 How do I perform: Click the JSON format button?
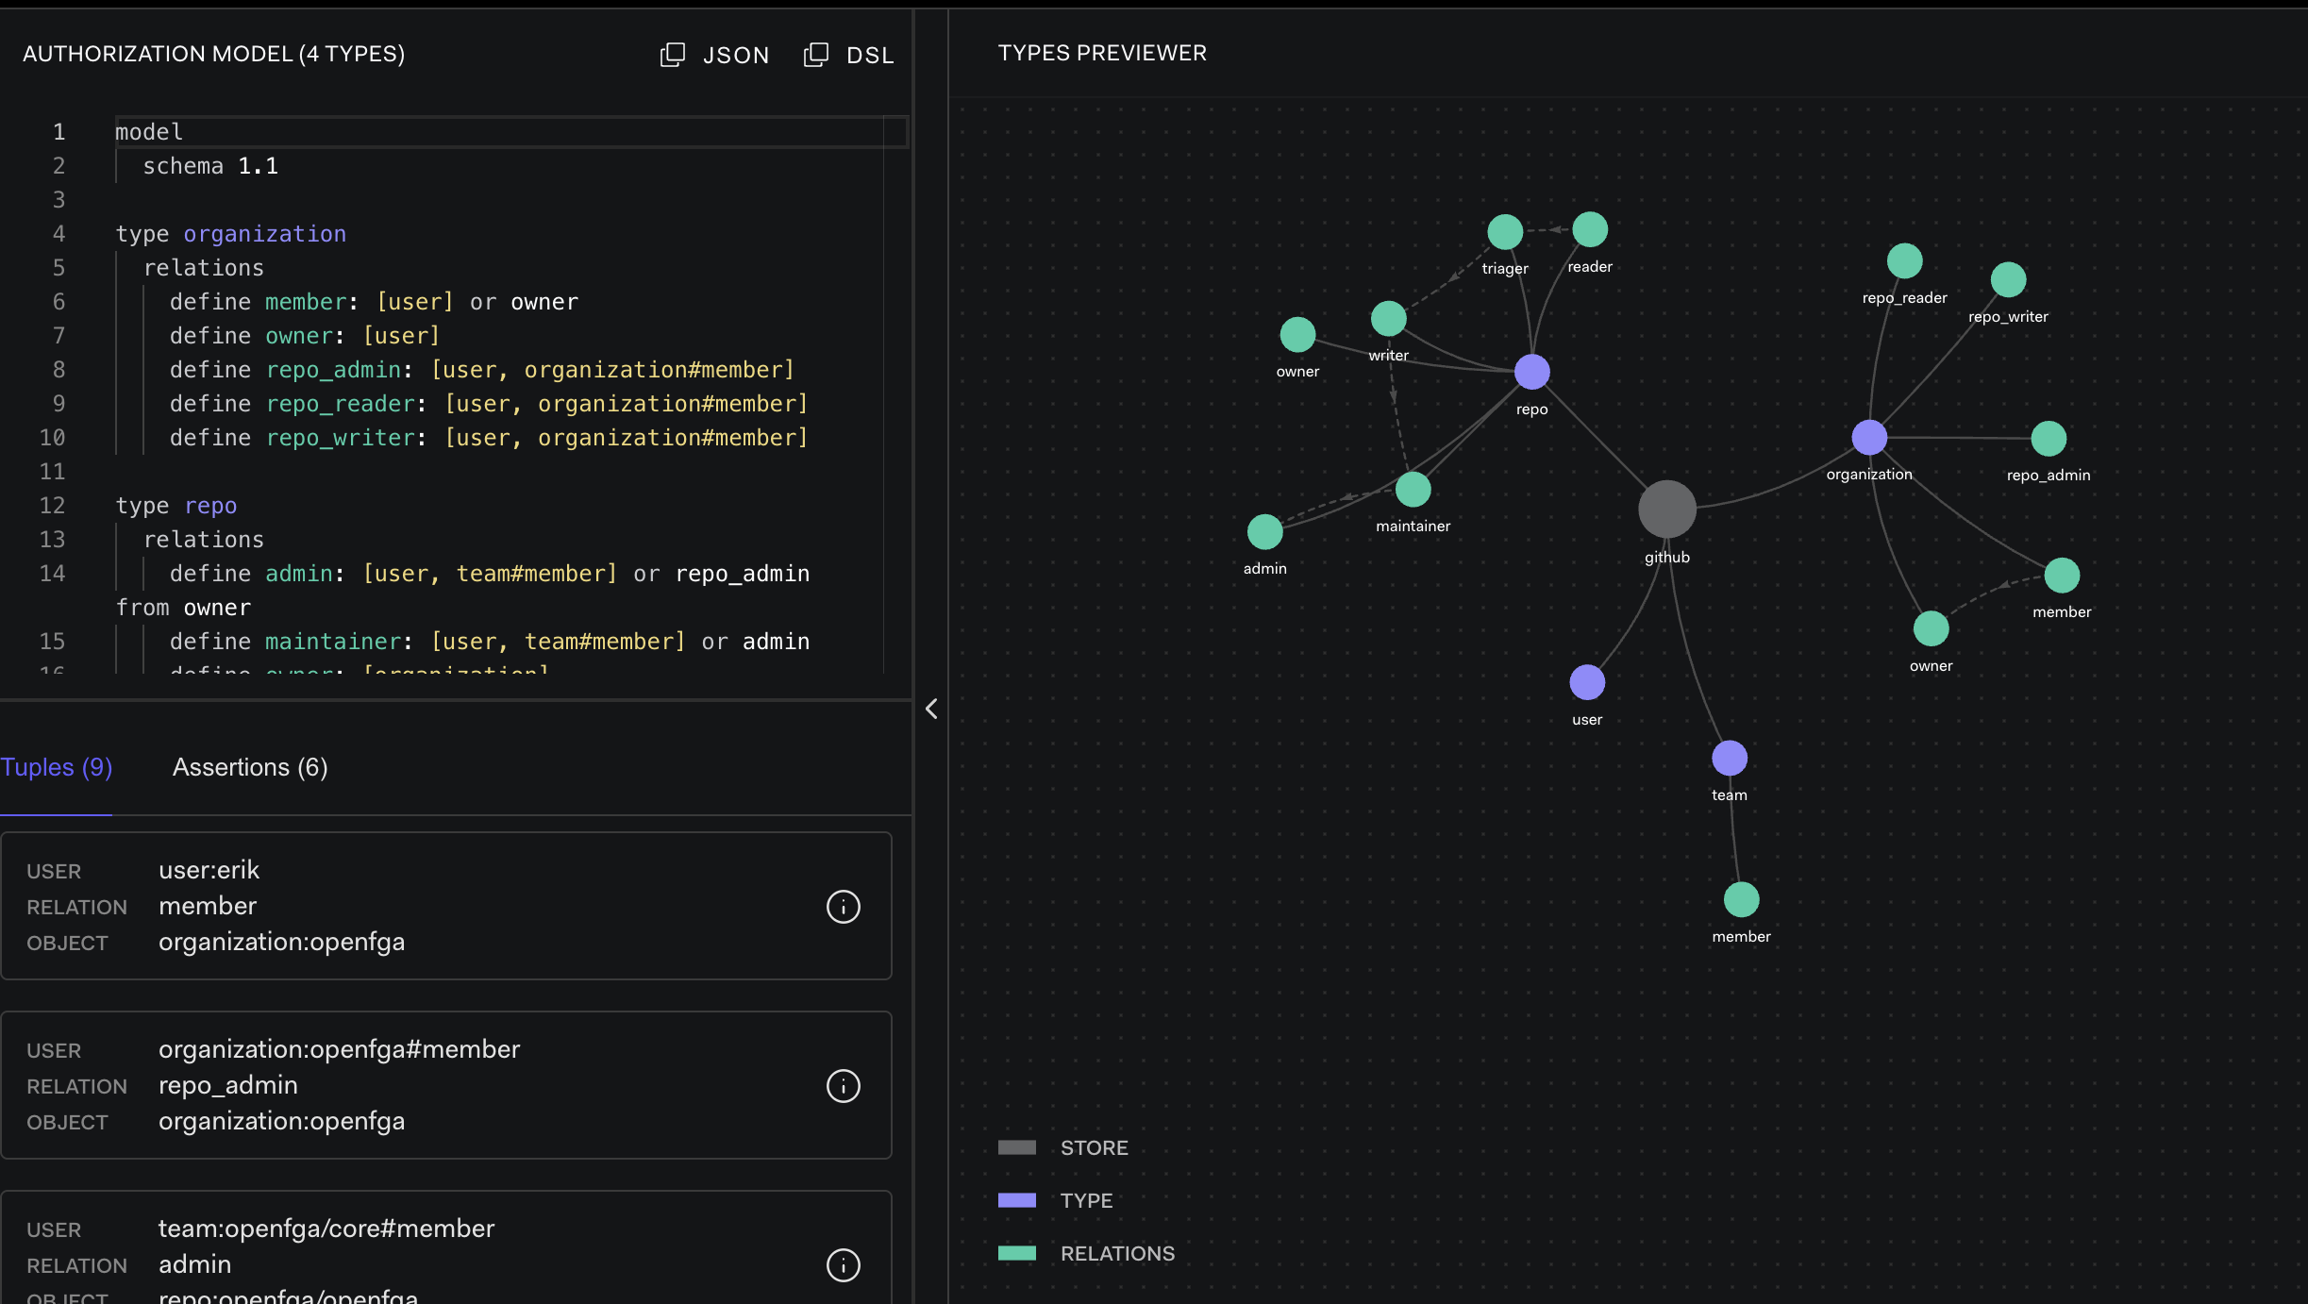coord(735,56)
